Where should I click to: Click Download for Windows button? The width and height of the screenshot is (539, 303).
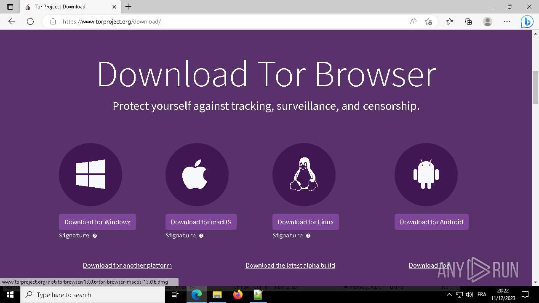[97, 222]
